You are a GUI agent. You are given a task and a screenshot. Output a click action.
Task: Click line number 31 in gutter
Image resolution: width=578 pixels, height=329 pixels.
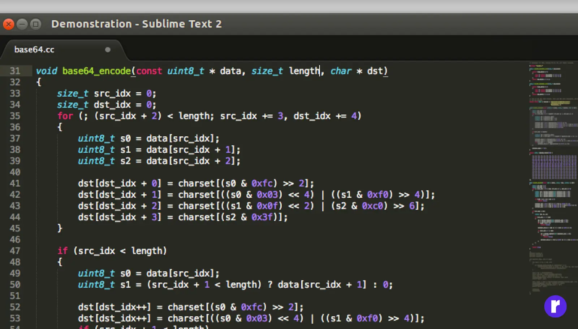coord(15,71)
